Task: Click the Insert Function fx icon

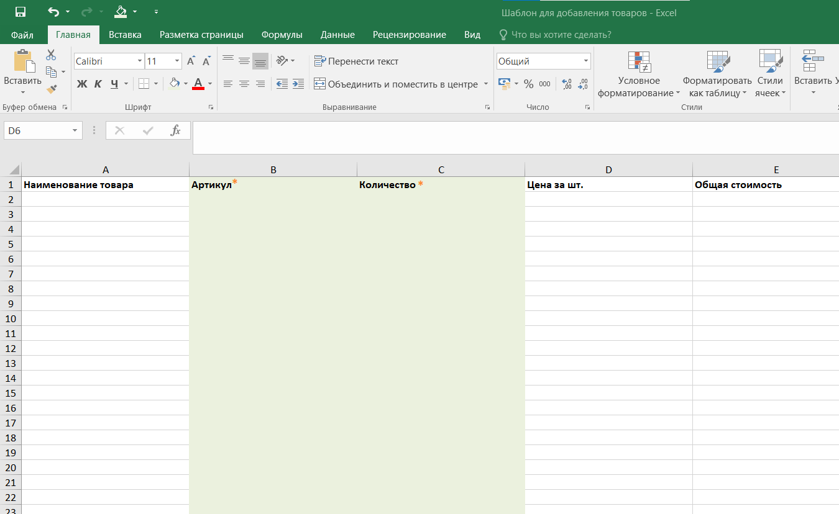Action: coord(176,130)
